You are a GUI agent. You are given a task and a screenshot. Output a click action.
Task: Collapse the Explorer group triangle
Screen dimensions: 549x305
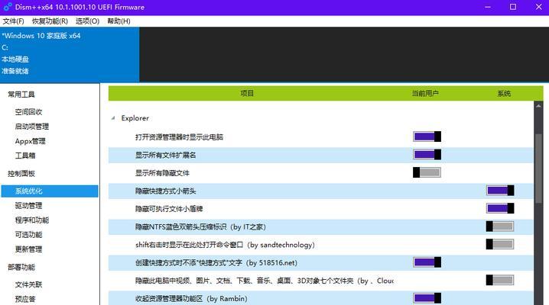click(x=113, y=118)
